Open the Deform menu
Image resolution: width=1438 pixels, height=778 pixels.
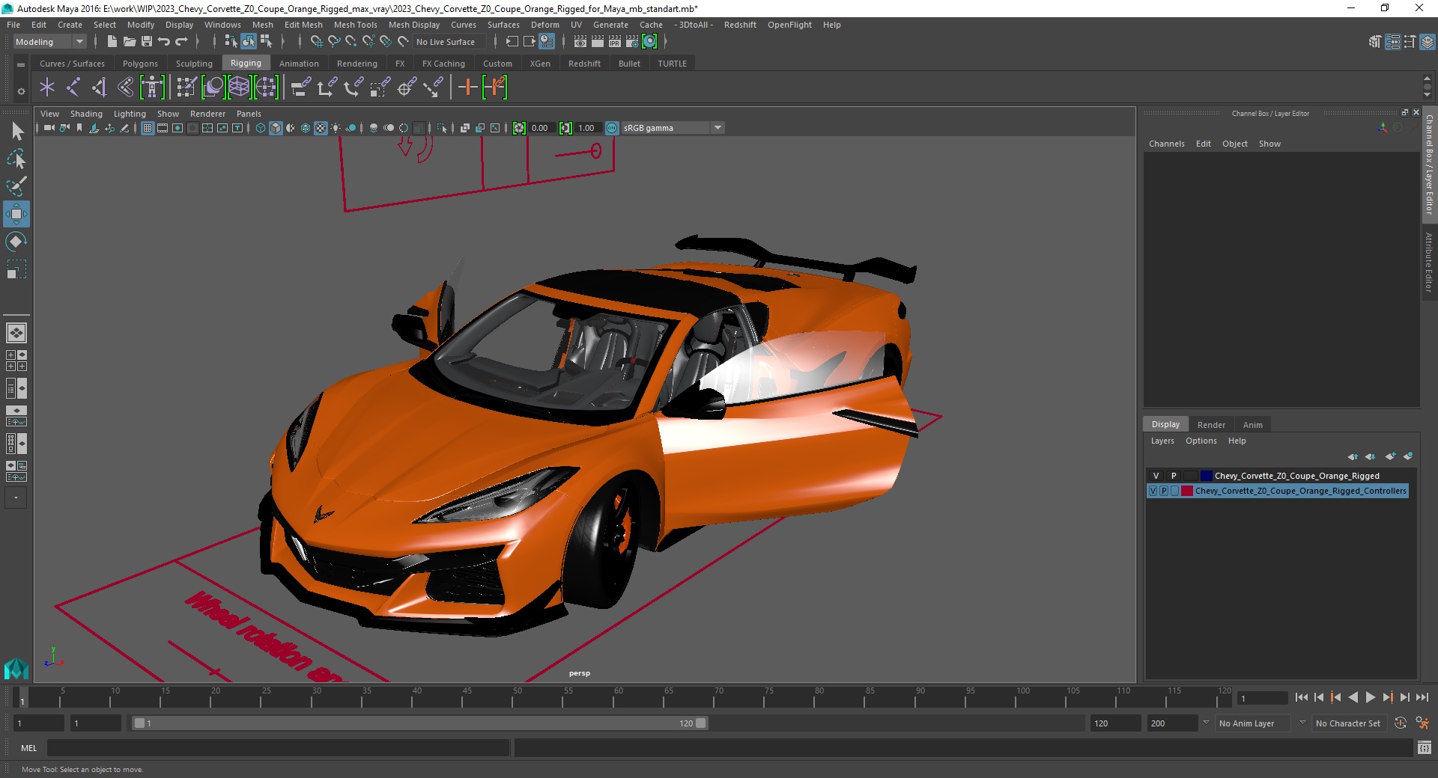tap(544, 25)
